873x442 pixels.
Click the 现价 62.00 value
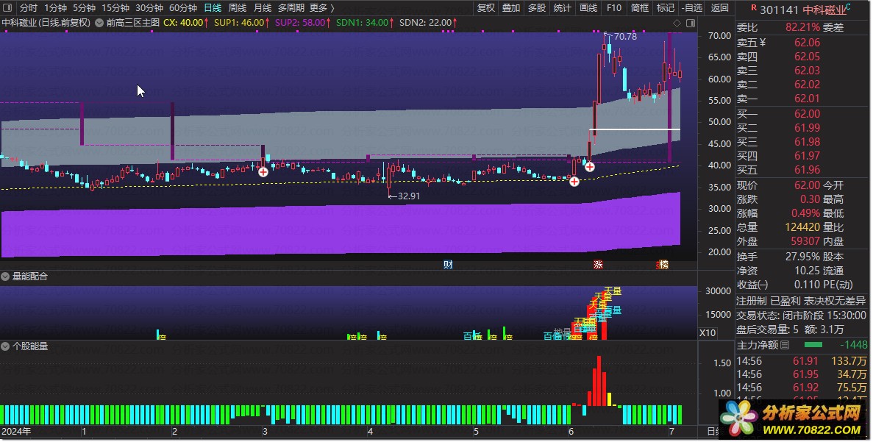(x=807, y=185)
